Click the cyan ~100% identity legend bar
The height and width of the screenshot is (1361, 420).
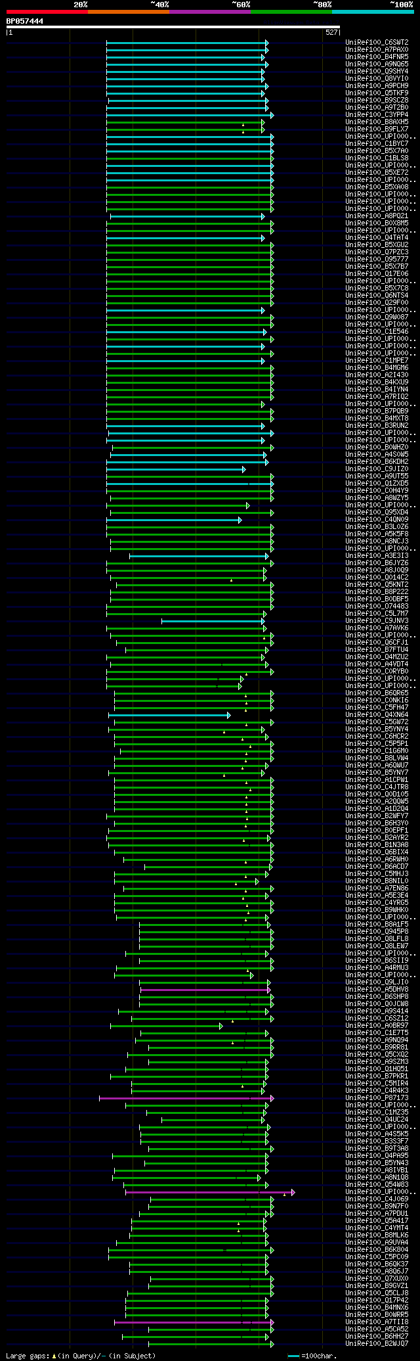point(373,12)
